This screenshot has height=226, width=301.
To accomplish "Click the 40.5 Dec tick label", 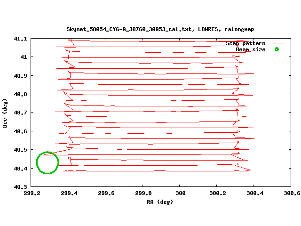I will (20, 150).
